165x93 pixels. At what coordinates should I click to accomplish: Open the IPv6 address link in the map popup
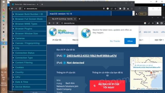(x=147, y=67)
